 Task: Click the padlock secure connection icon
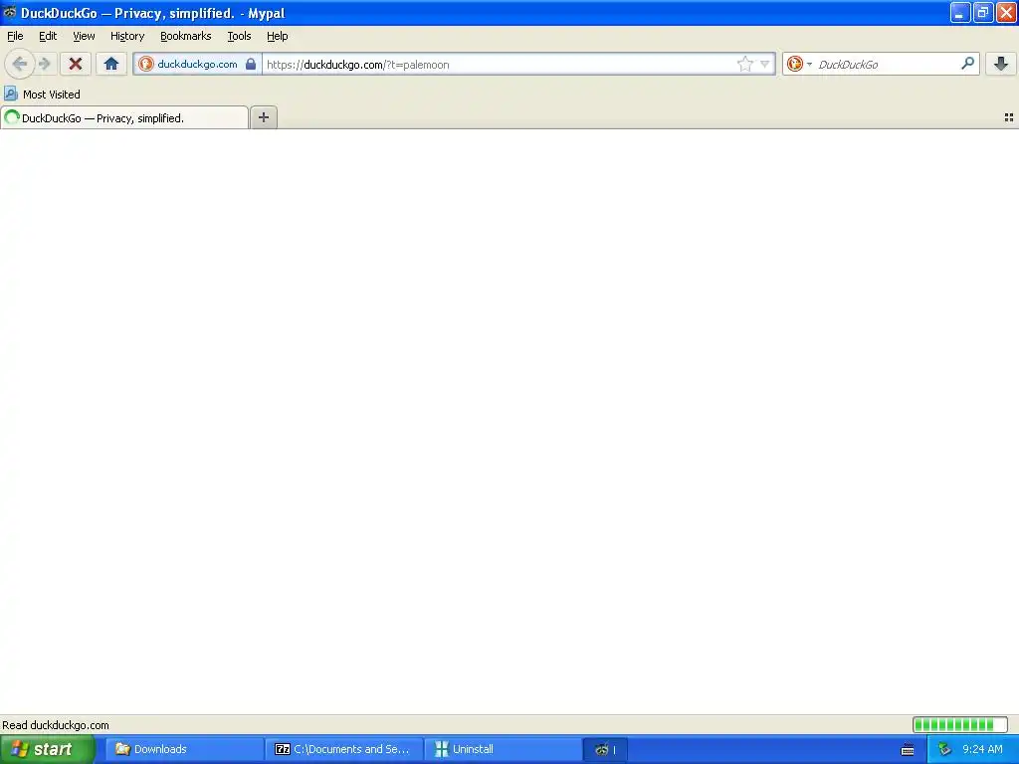(250, 64)
